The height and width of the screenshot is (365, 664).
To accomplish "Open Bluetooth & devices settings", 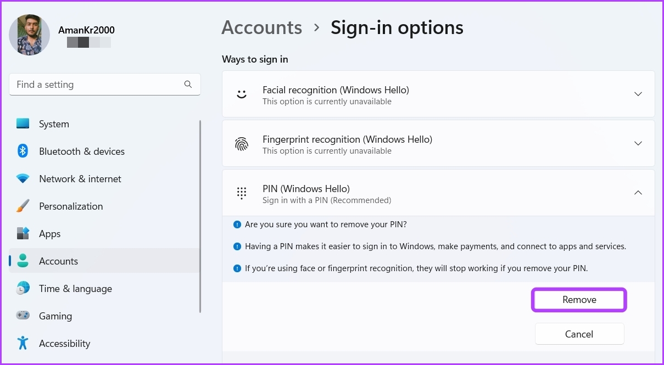I will tap(104, 151).
